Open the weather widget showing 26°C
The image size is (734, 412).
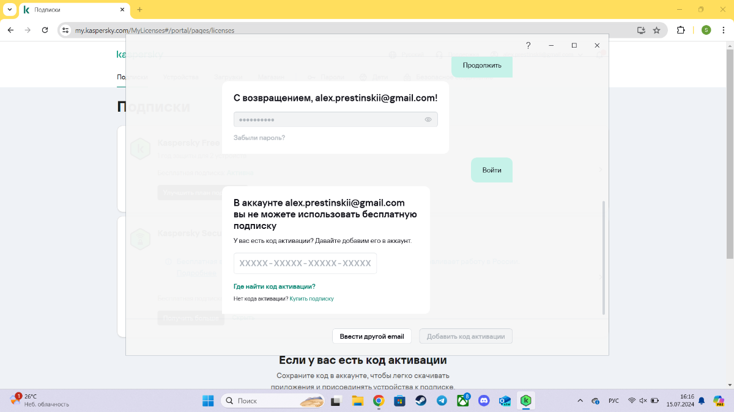coord(40,400)
